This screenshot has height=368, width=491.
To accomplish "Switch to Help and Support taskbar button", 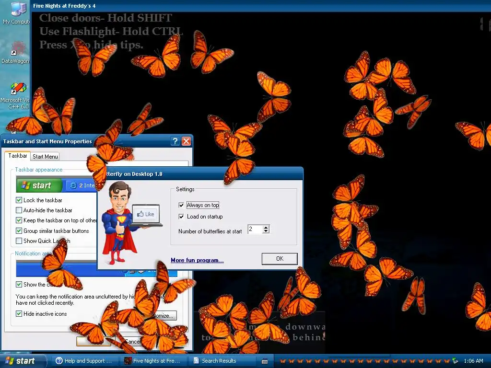I will 84,361.
